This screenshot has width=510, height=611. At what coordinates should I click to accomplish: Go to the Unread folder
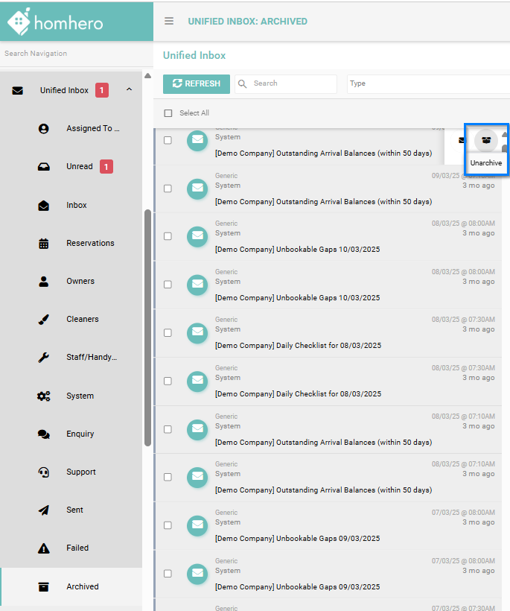79,166
